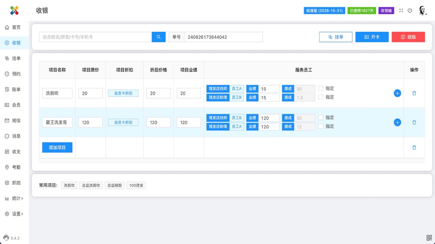Click the support headset icon by version 3.4.2

pyautogui.click(x=6, y=238)
